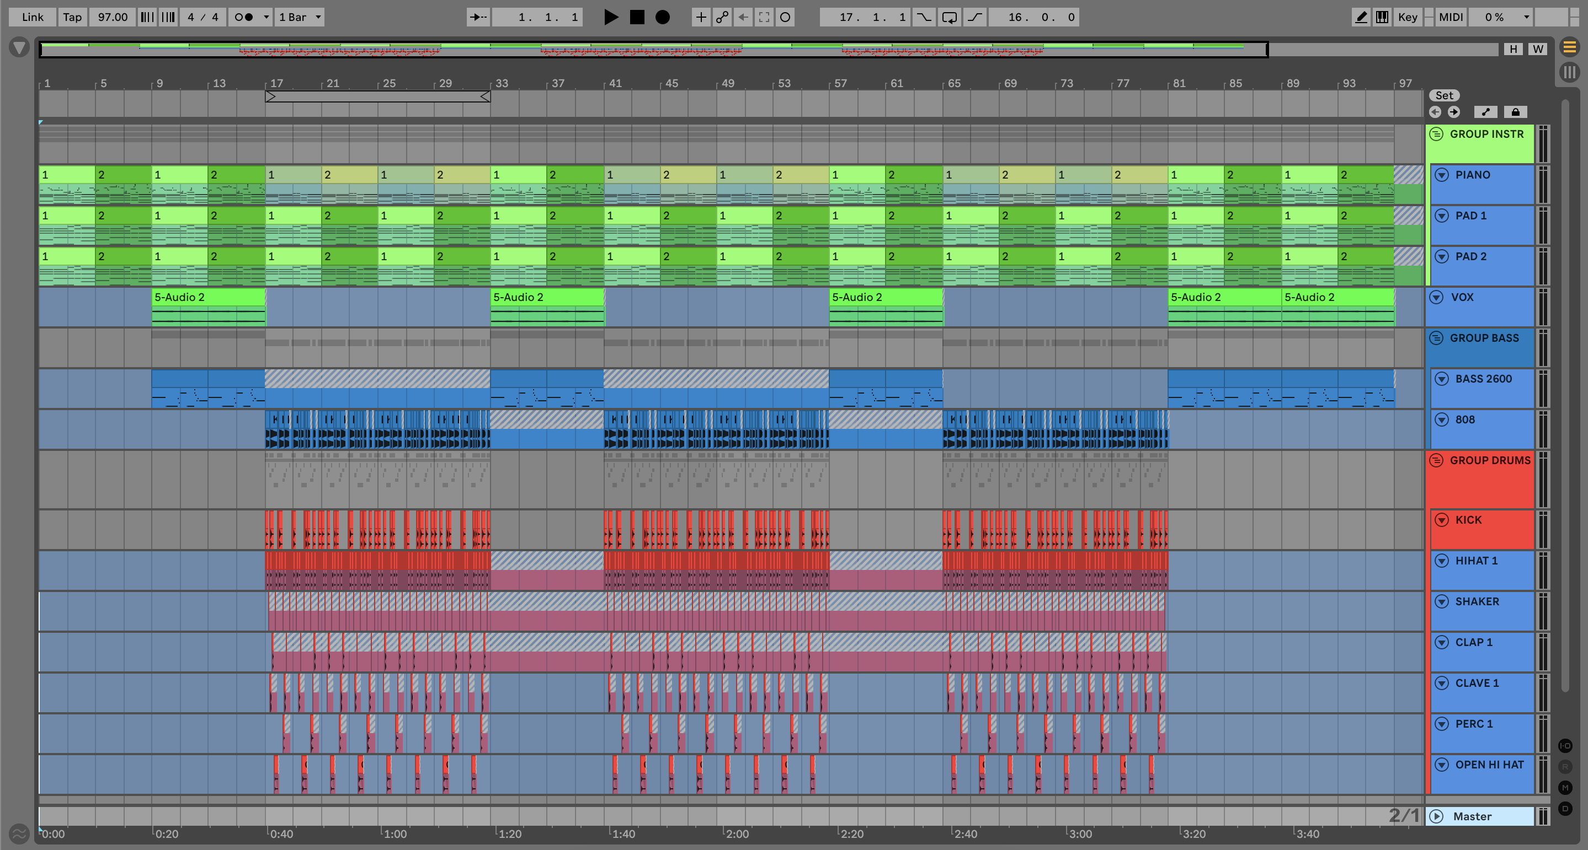This screenshot has width=1588, height=850.
Task: Toggle the browser show/hide triangle
Action: click(19, 47)
